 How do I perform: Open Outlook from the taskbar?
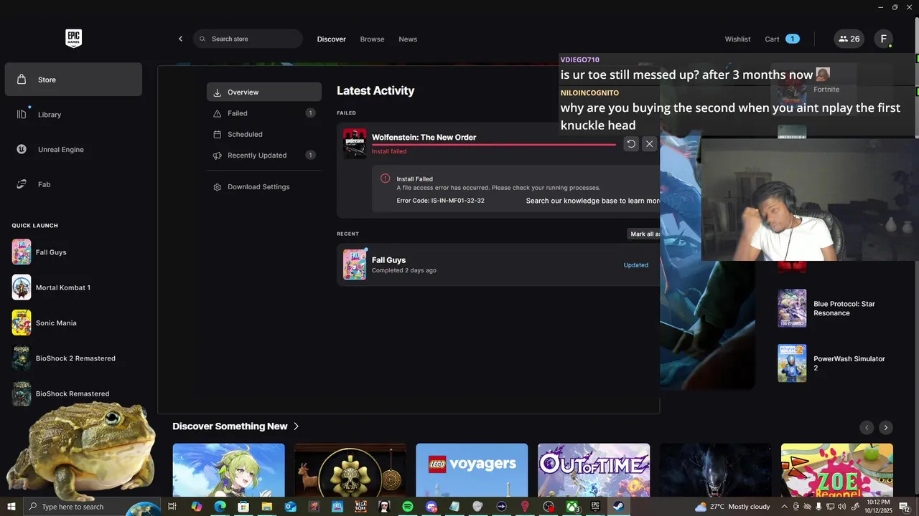[290, 507]
